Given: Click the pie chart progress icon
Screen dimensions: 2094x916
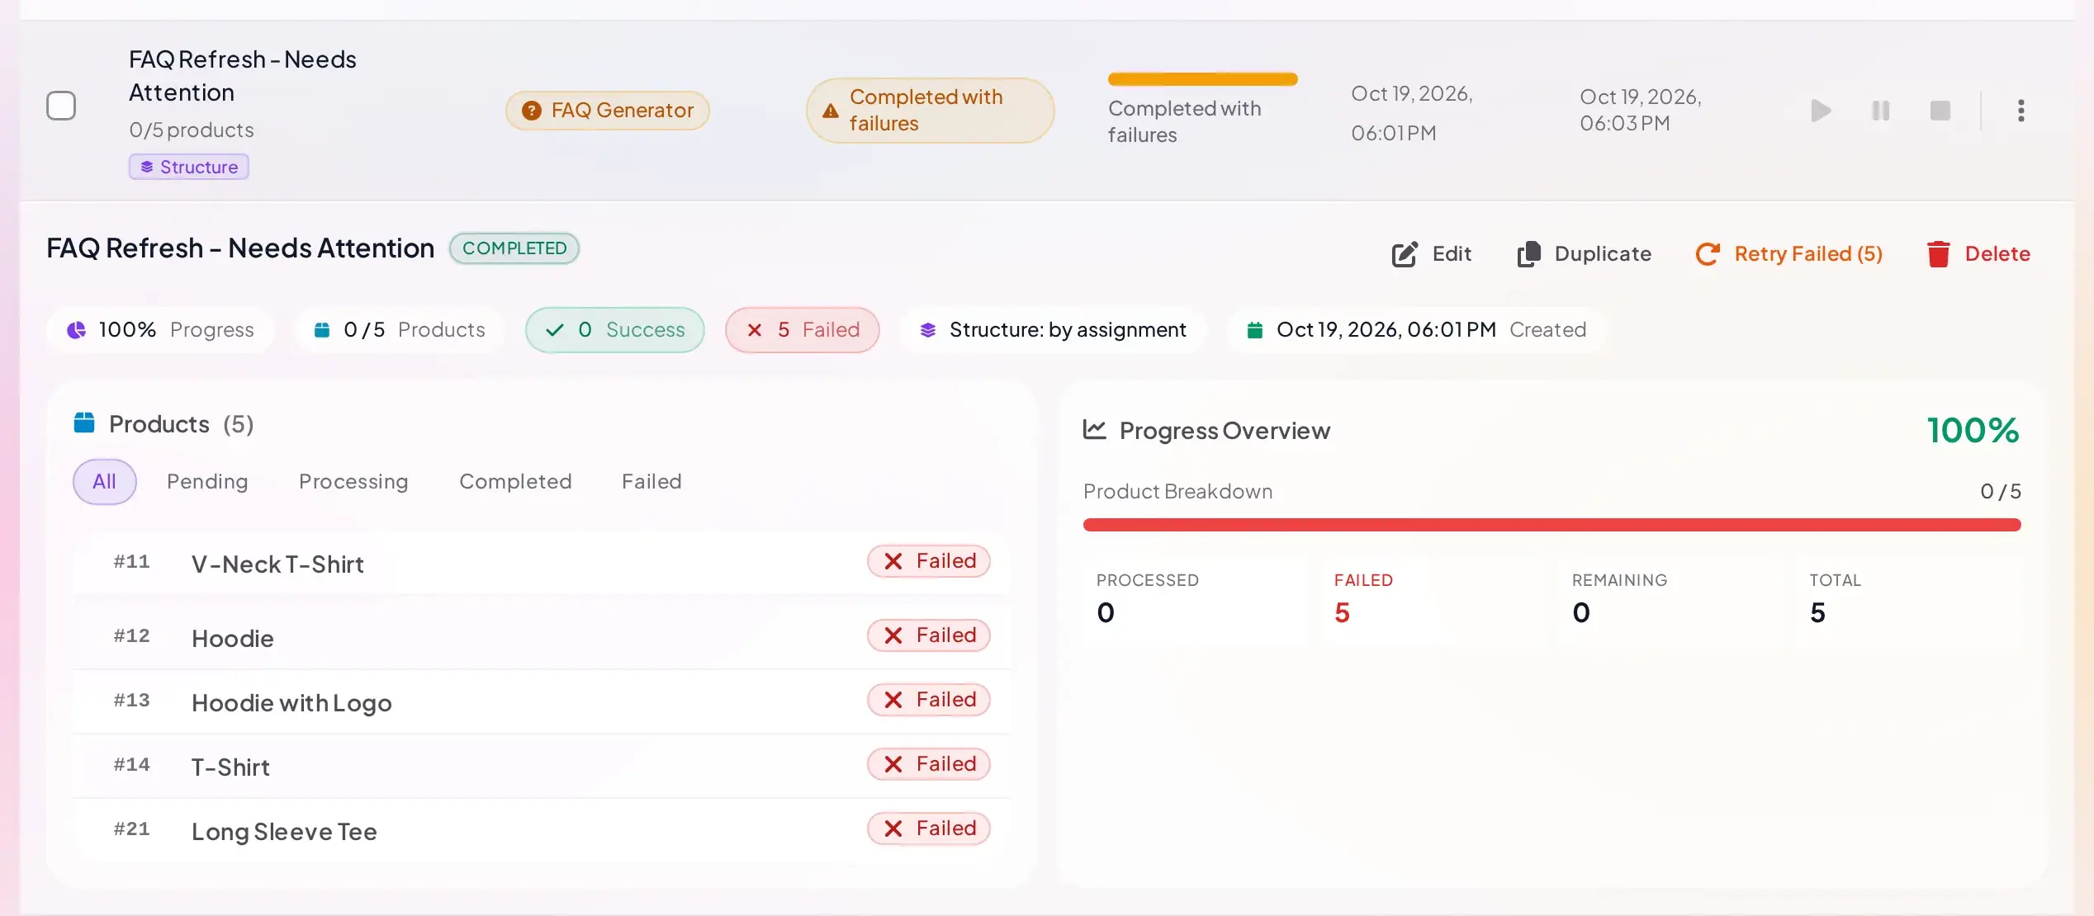Looking at the screenshot, I should tap(76, 330).
